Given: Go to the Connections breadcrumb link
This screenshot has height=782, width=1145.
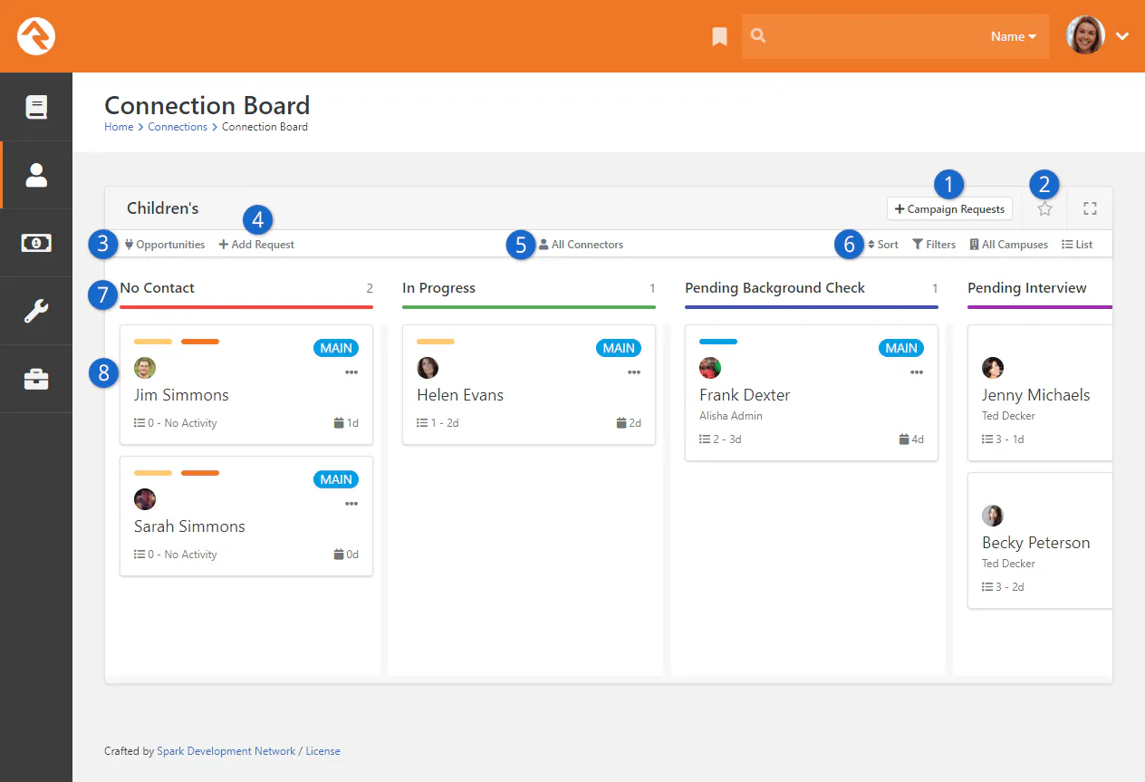Looking at the screenshot, I should coord(178,127).
